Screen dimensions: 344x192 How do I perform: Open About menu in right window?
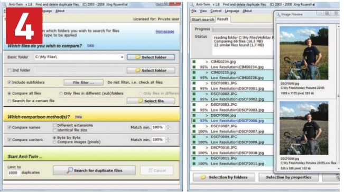(247, 11)
